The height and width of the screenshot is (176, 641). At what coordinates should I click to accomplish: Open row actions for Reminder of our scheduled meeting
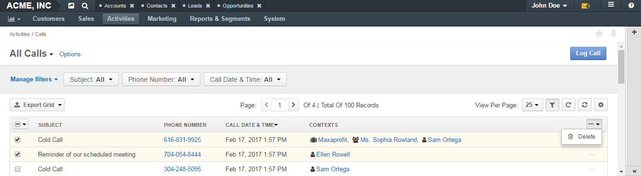pyautogui.click(x=592, y=155)
